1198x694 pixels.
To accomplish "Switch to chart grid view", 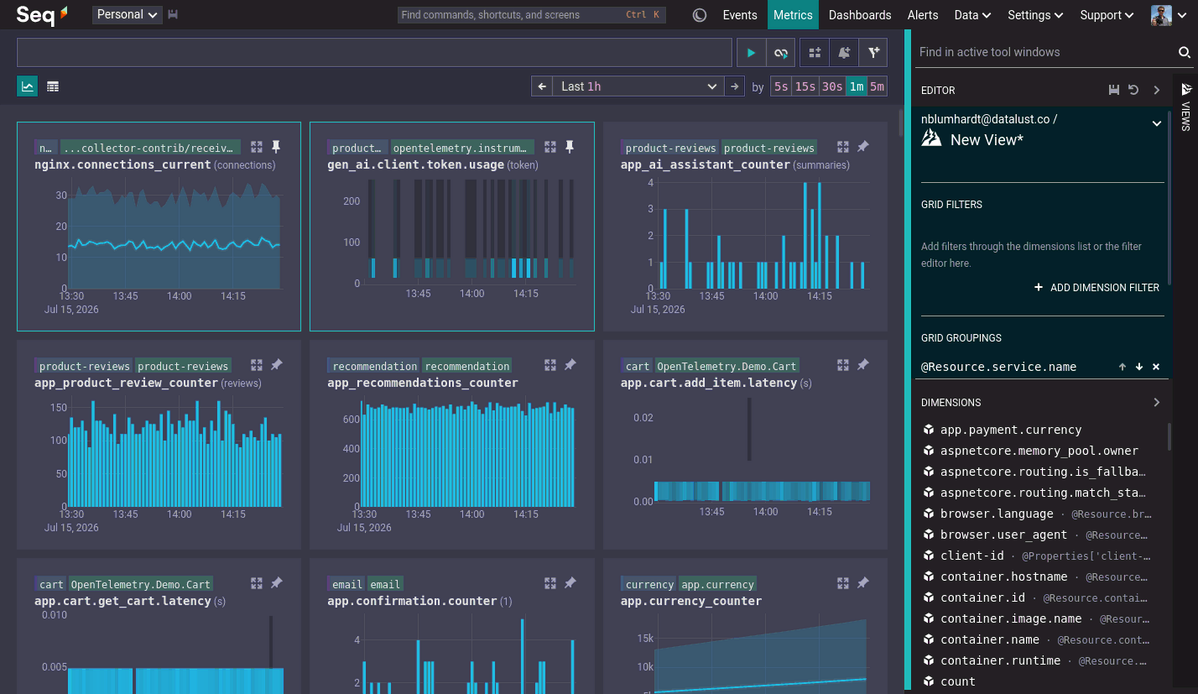I will pyautogui.click(x=28, y=86).
